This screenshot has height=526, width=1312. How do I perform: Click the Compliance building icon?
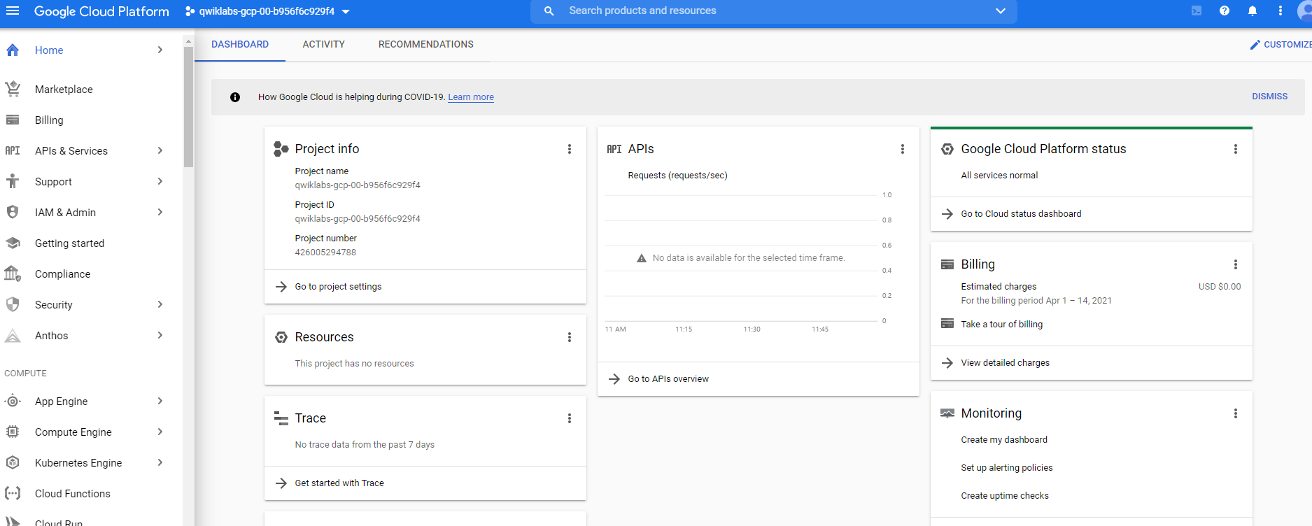click(x=13, y=273)
